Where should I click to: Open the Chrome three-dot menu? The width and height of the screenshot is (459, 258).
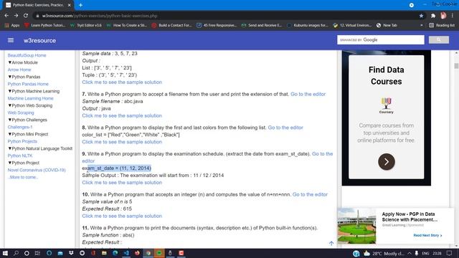point(453,16)
